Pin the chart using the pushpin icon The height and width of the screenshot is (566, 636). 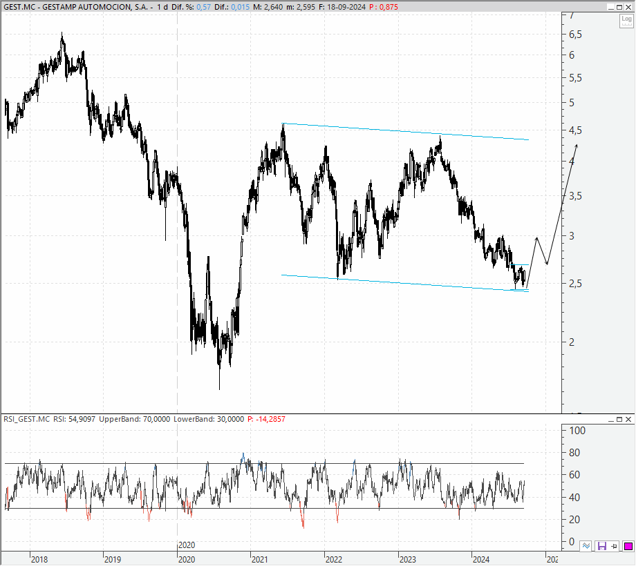coord(614,546)
